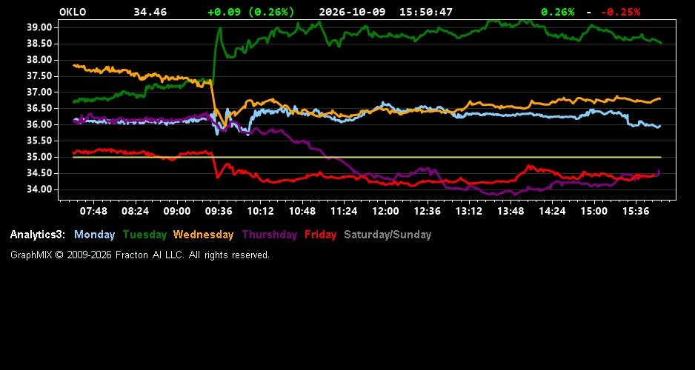Click the 15:00 time axis label

pos(594,212)
